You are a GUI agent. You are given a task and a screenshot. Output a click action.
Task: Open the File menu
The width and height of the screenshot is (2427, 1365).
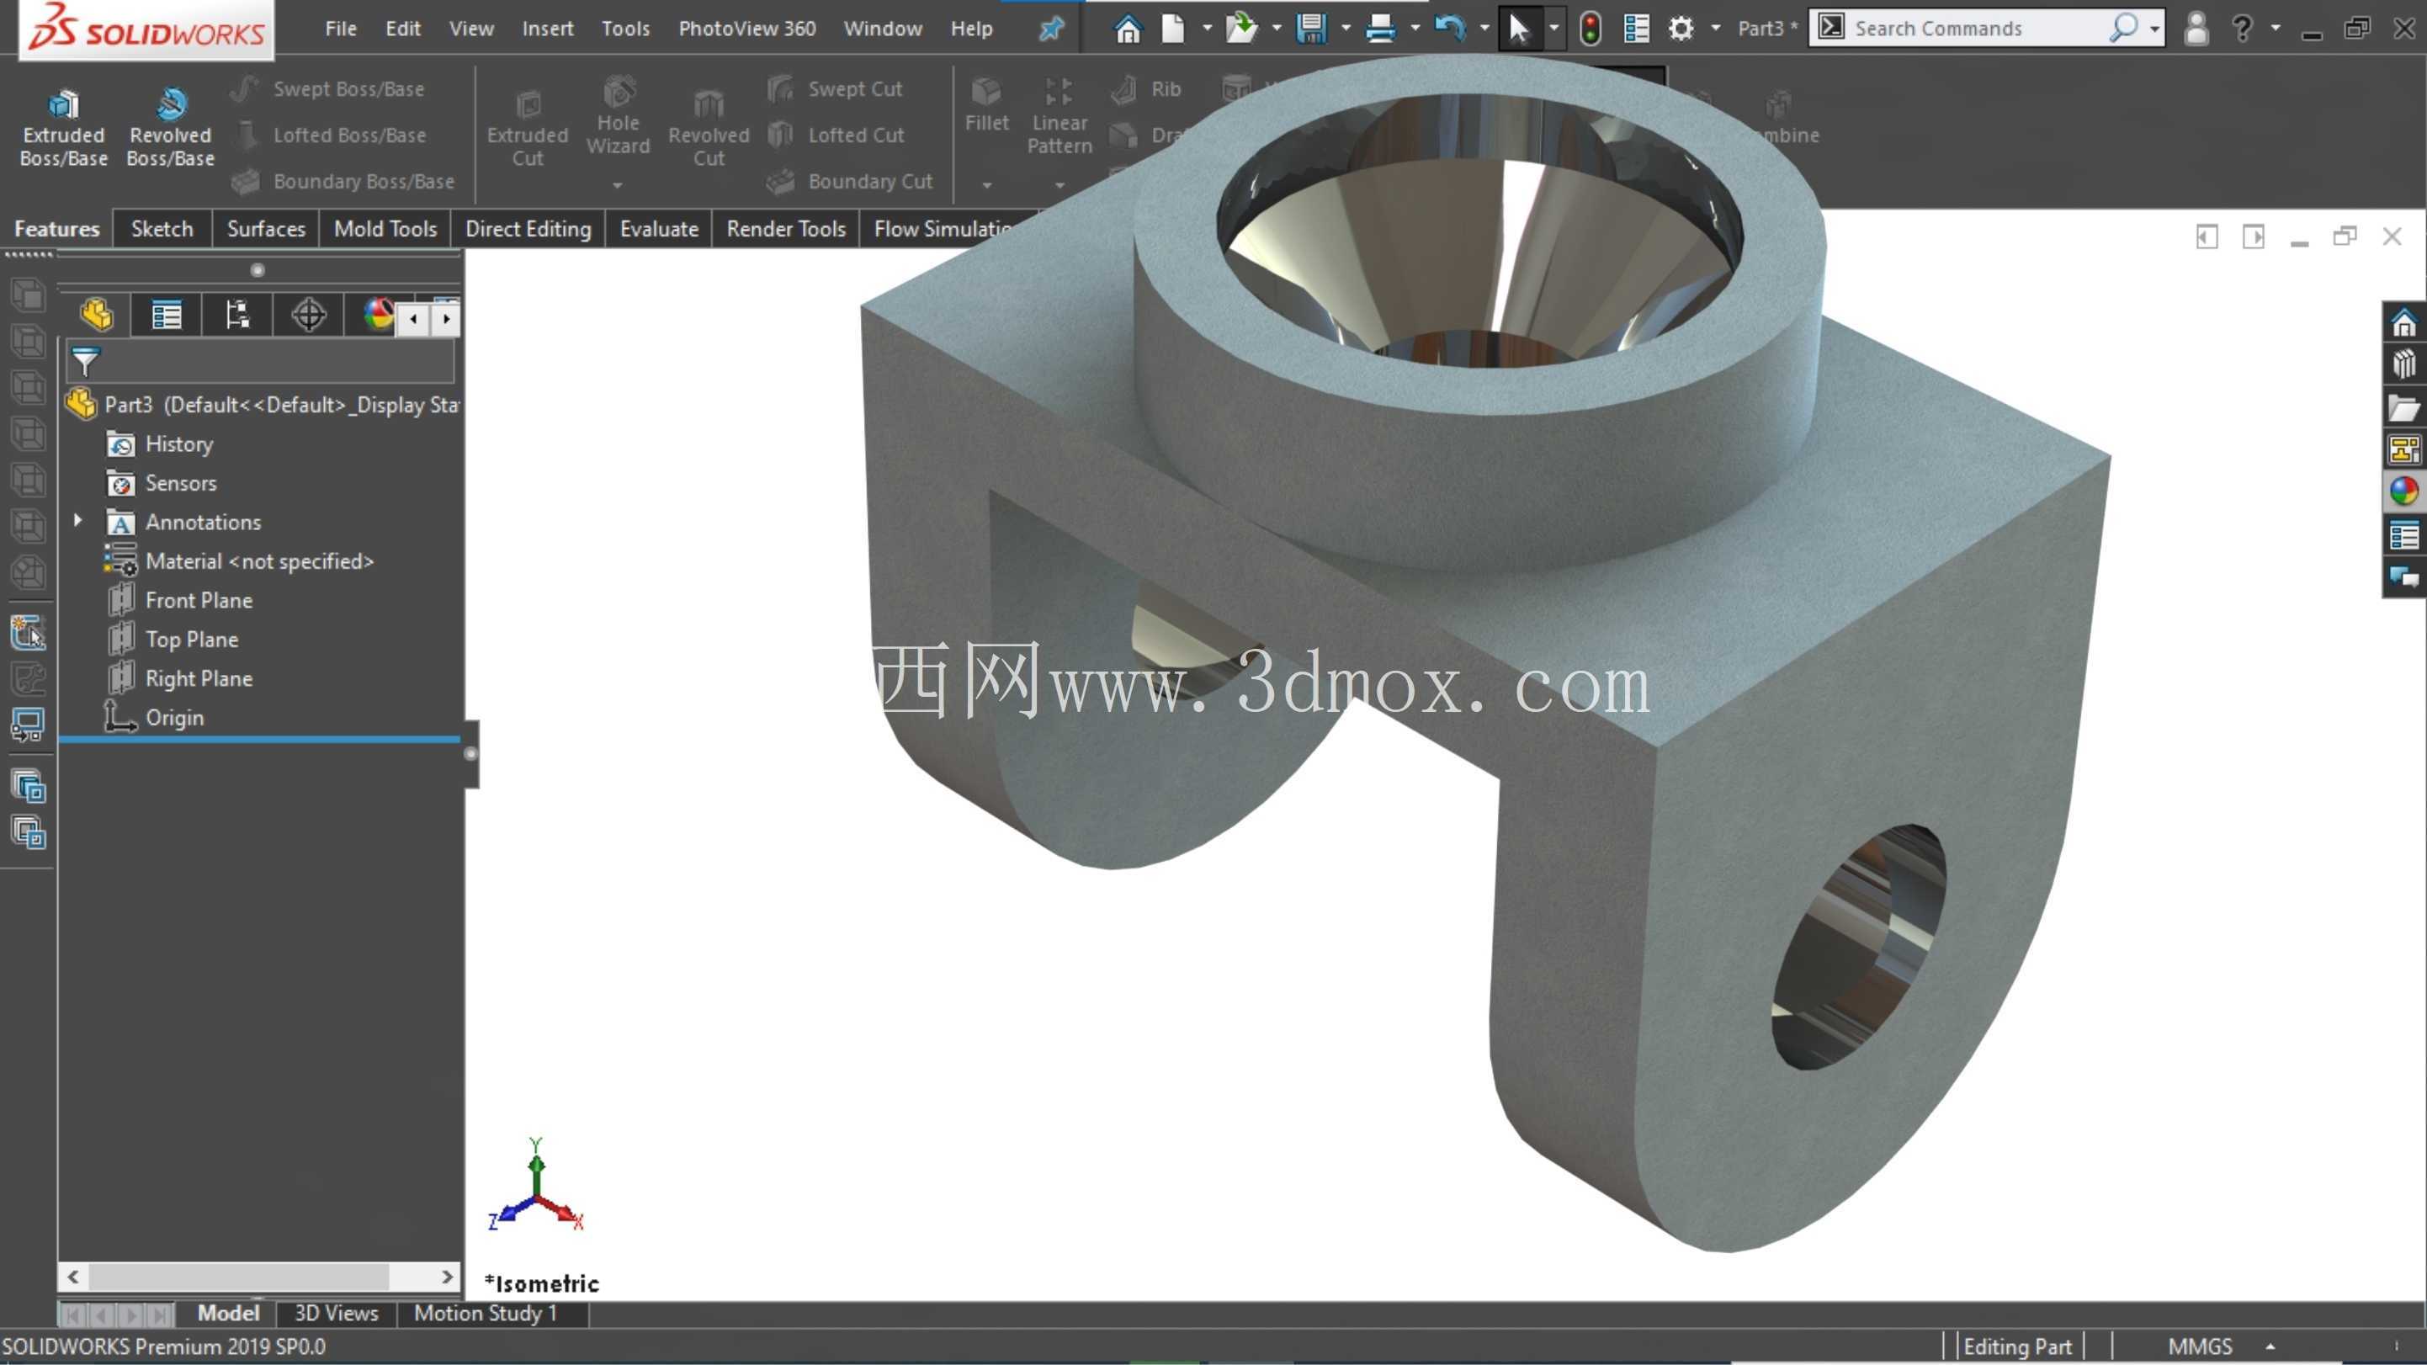341,29
